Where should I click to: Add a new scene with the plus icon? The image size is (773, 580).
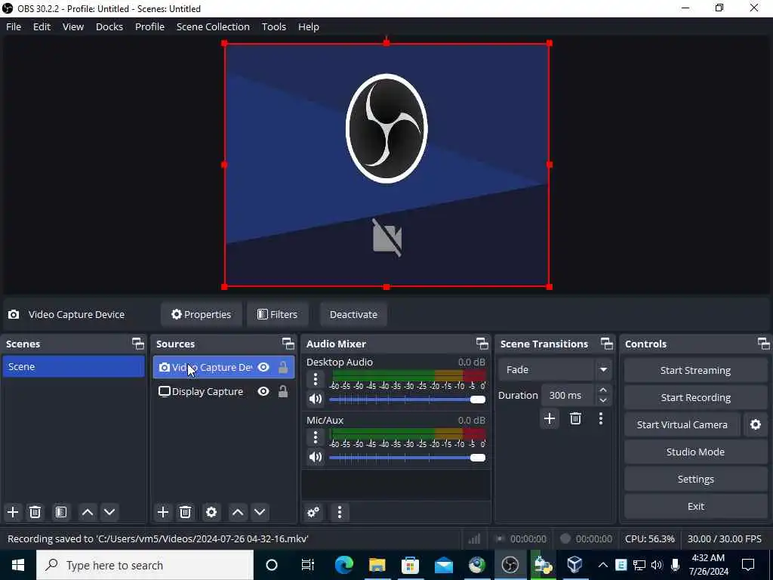[x=13, y=512]
